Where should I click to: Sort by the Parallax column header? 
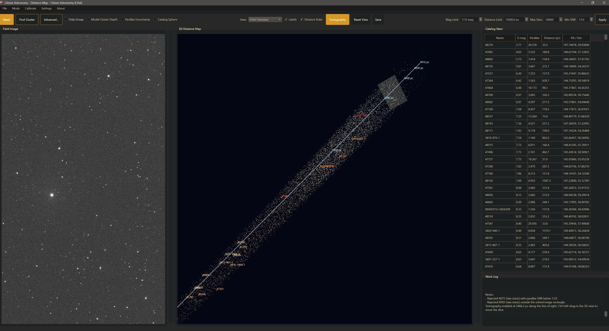tap(535, 38)
